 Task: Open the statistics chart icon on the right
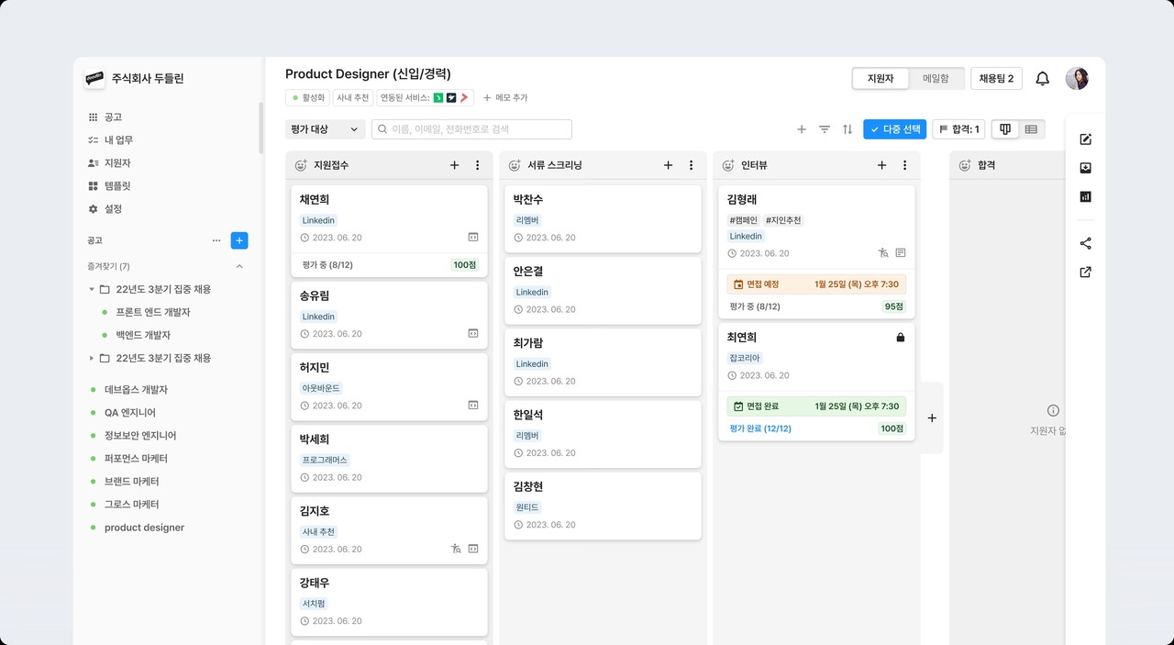point(1085,196)
